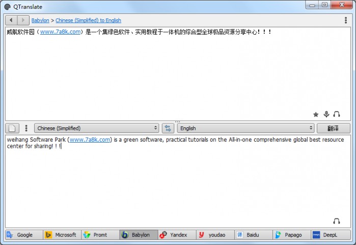Activate microphone speech input
Screen dimensions: 356x245
326,114
